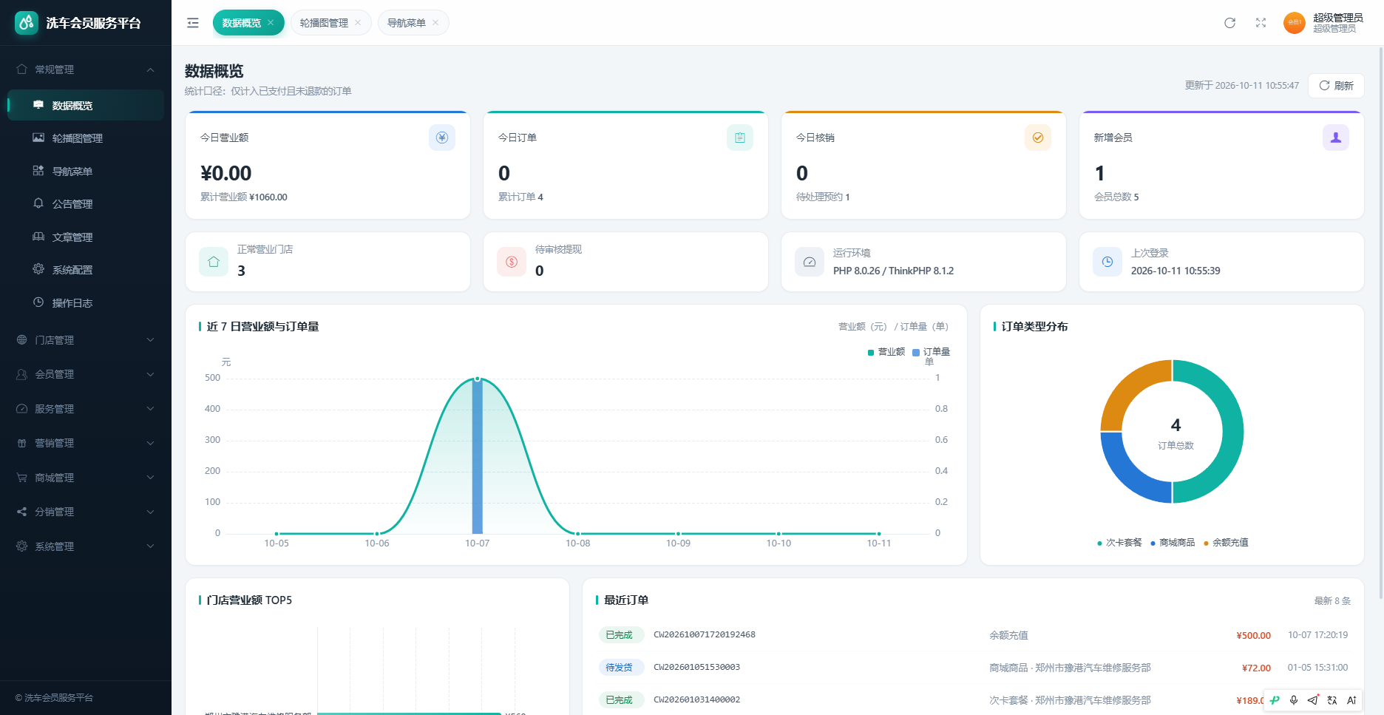Expand the 会员管理 menu group
1384x715 pixels.
coord(86,374)
